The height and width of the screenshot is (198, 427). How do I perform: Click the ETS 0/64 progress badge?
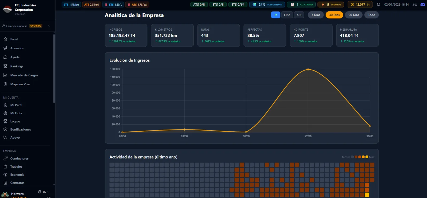point(238,5)
